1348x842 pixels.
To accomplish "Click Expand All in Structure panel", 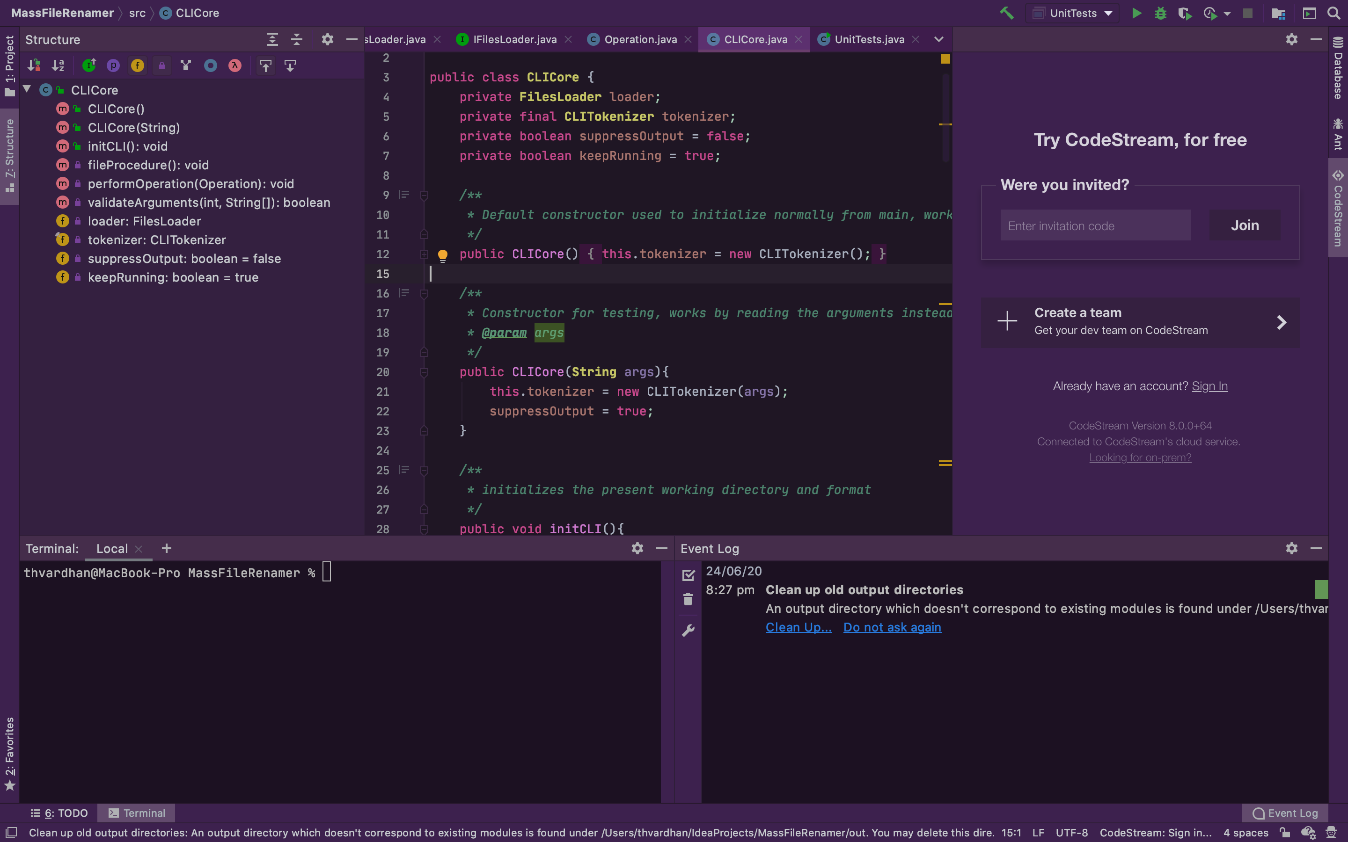I will coord(272,40).
